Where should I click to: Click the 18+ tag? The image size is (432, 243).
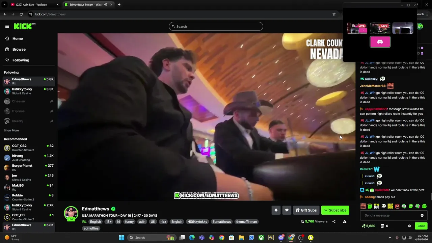tap(109, 222)
